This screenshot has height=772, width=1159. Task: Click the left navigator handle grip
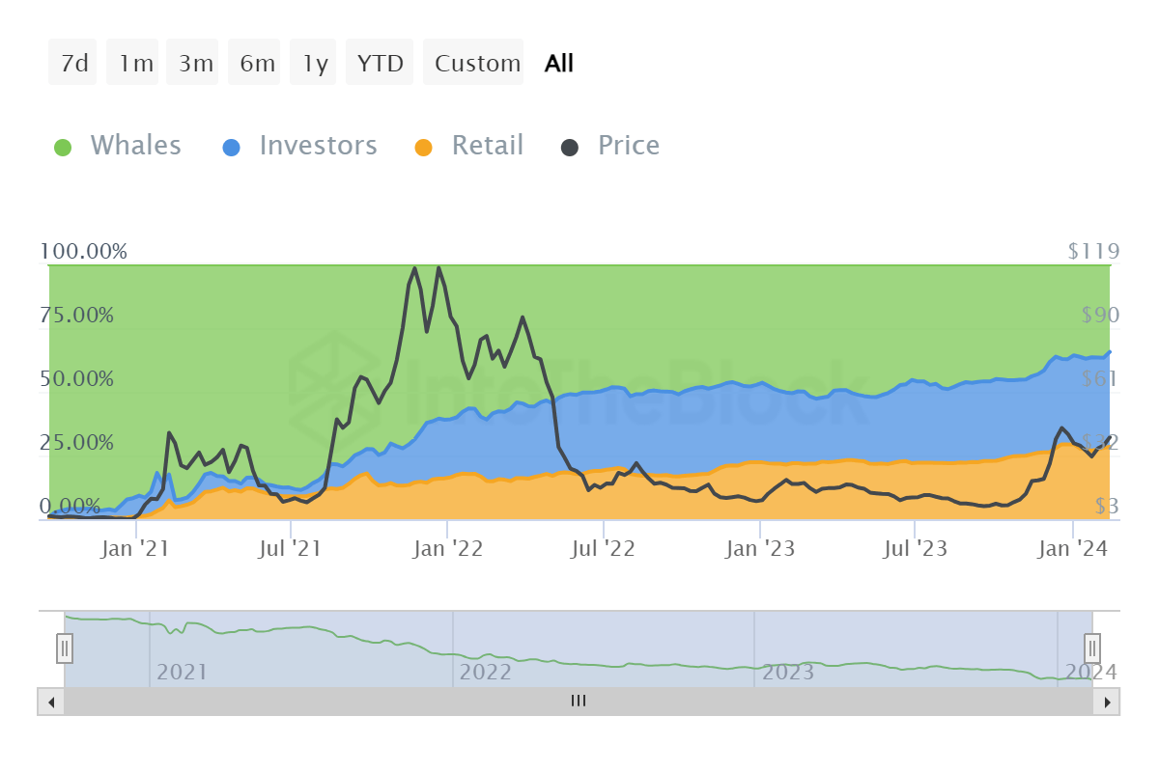pyautogui.click(x=64, y=648)
